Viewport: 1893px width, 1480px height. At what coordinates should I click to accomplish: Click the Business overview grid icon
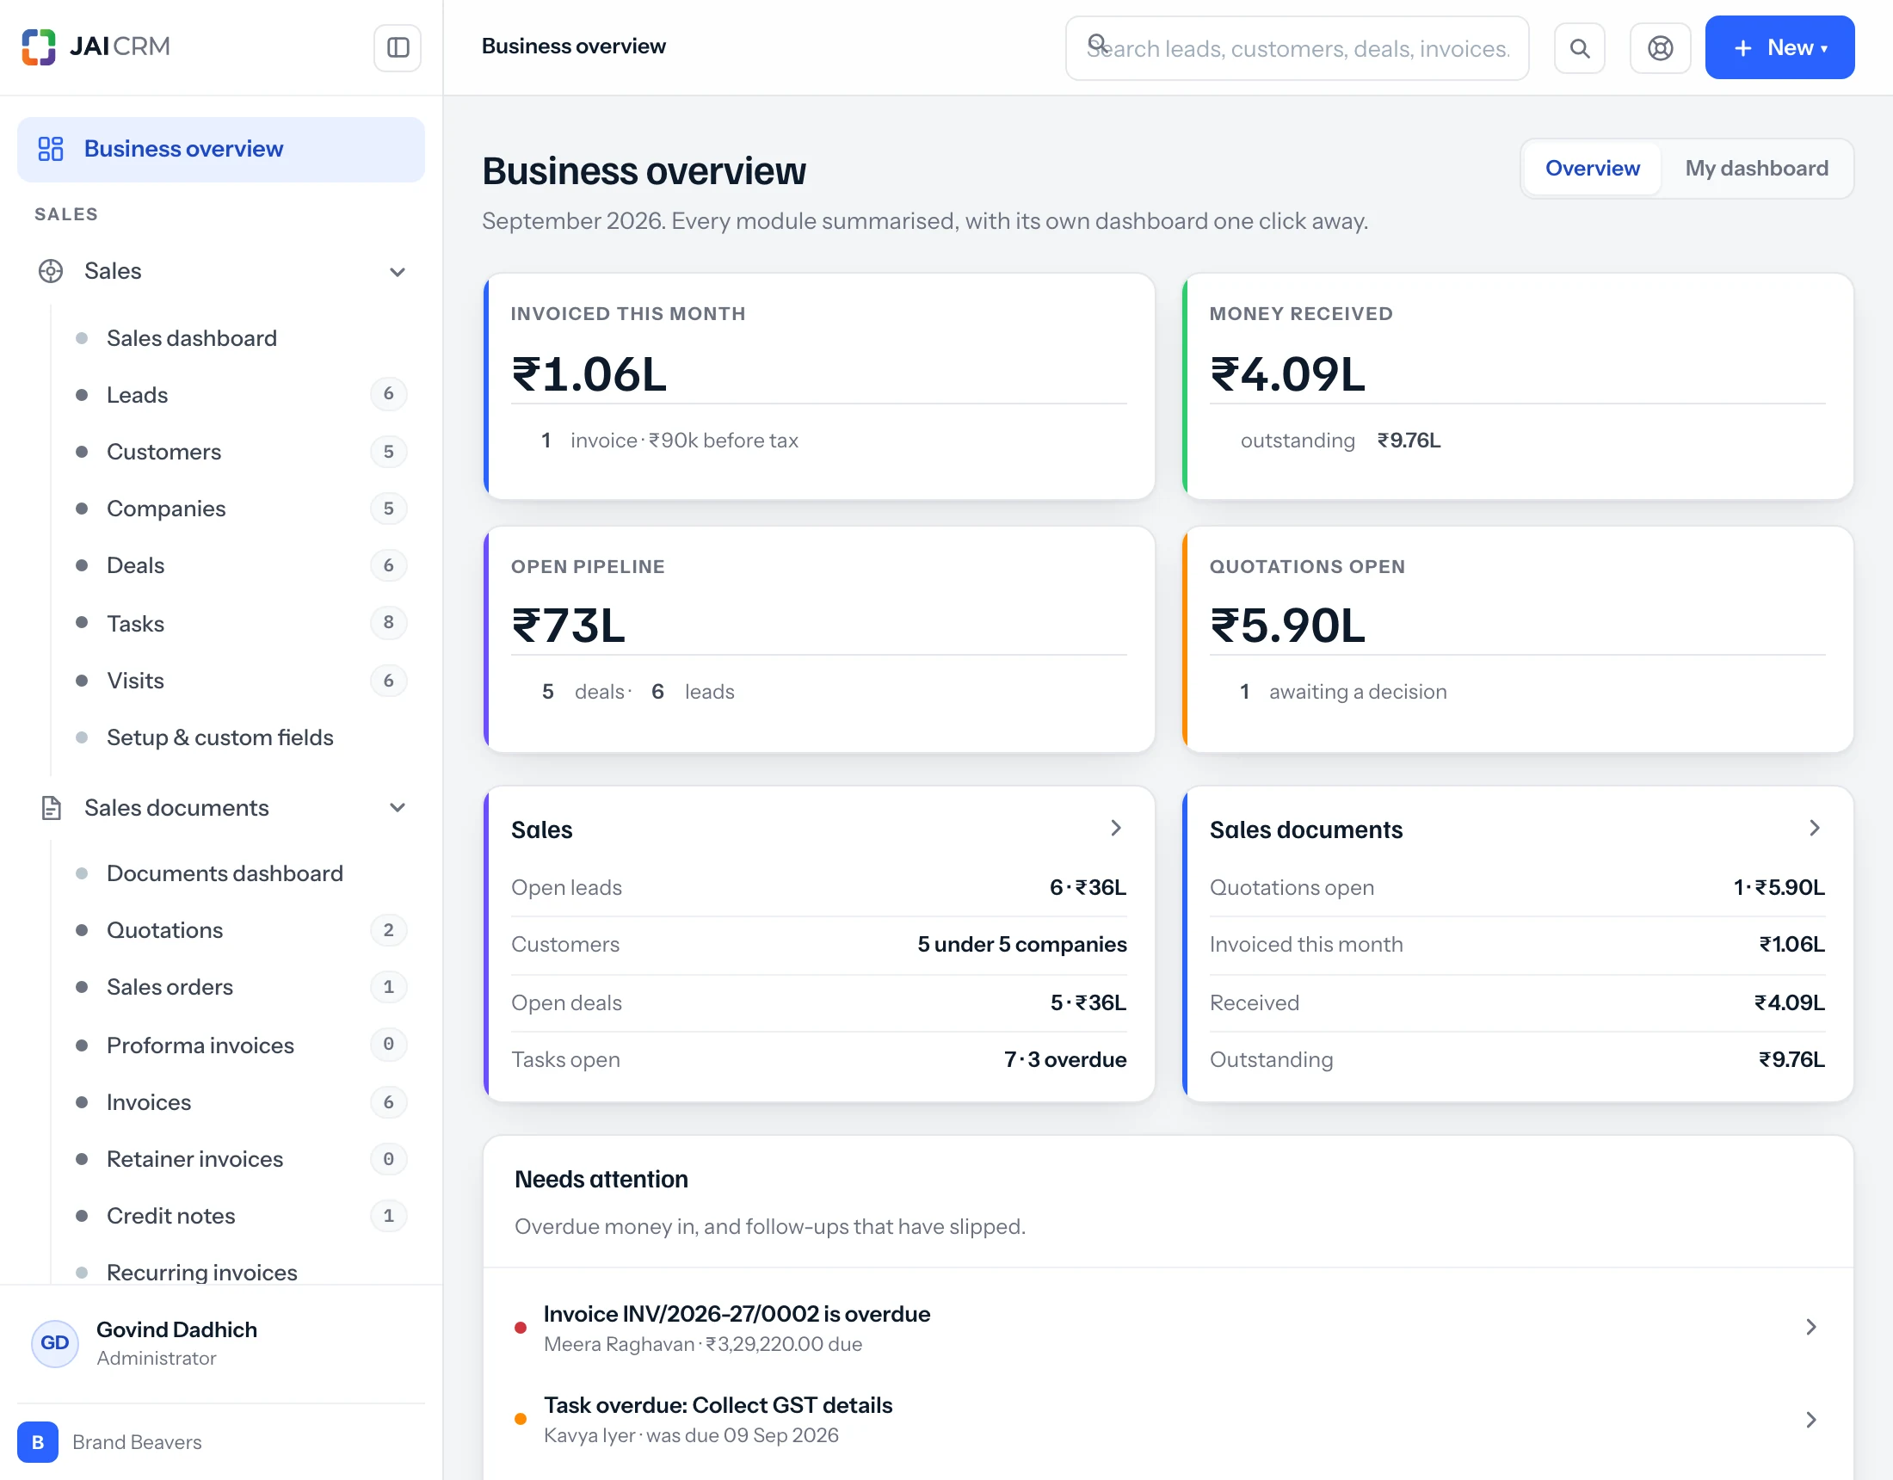[x=51, y=149]
